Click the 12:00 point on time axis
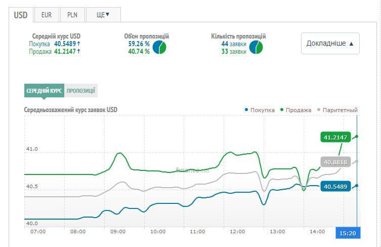Viewport: 381px width, 247px height. tap(237, 232)
